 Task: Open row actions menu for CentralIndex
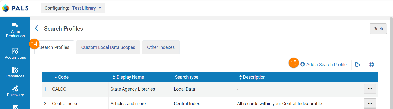pos(370,103)
